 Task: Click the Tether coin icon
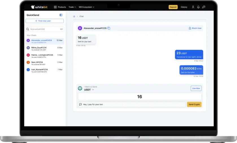tap(80, 88)
